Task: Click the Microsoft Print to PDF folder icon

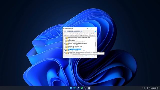Action: (67, 45)
